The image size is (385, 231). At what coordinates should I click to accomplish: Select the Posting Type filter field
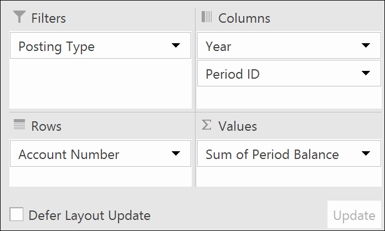click(100, 45)
